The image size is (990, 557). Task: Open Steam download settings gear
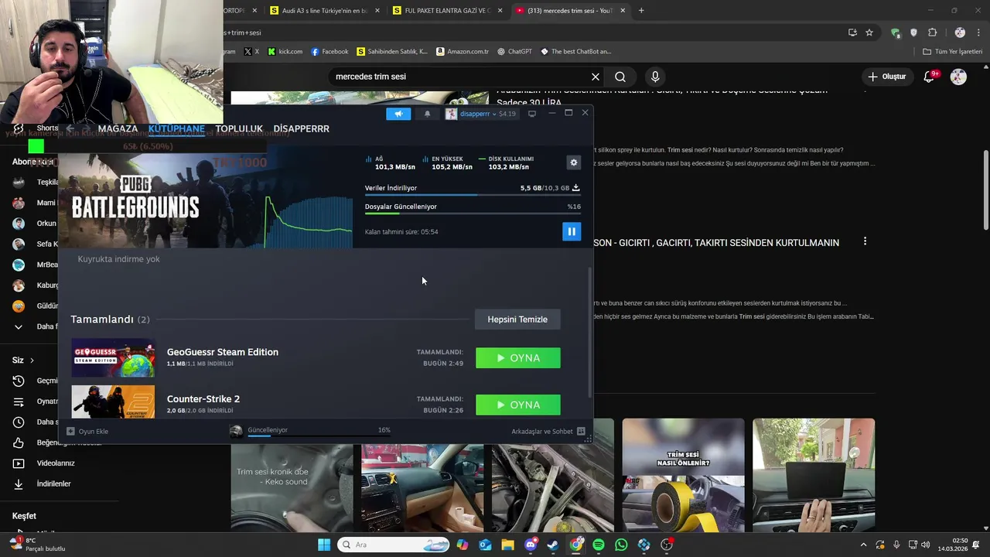(x=573, y=162)
